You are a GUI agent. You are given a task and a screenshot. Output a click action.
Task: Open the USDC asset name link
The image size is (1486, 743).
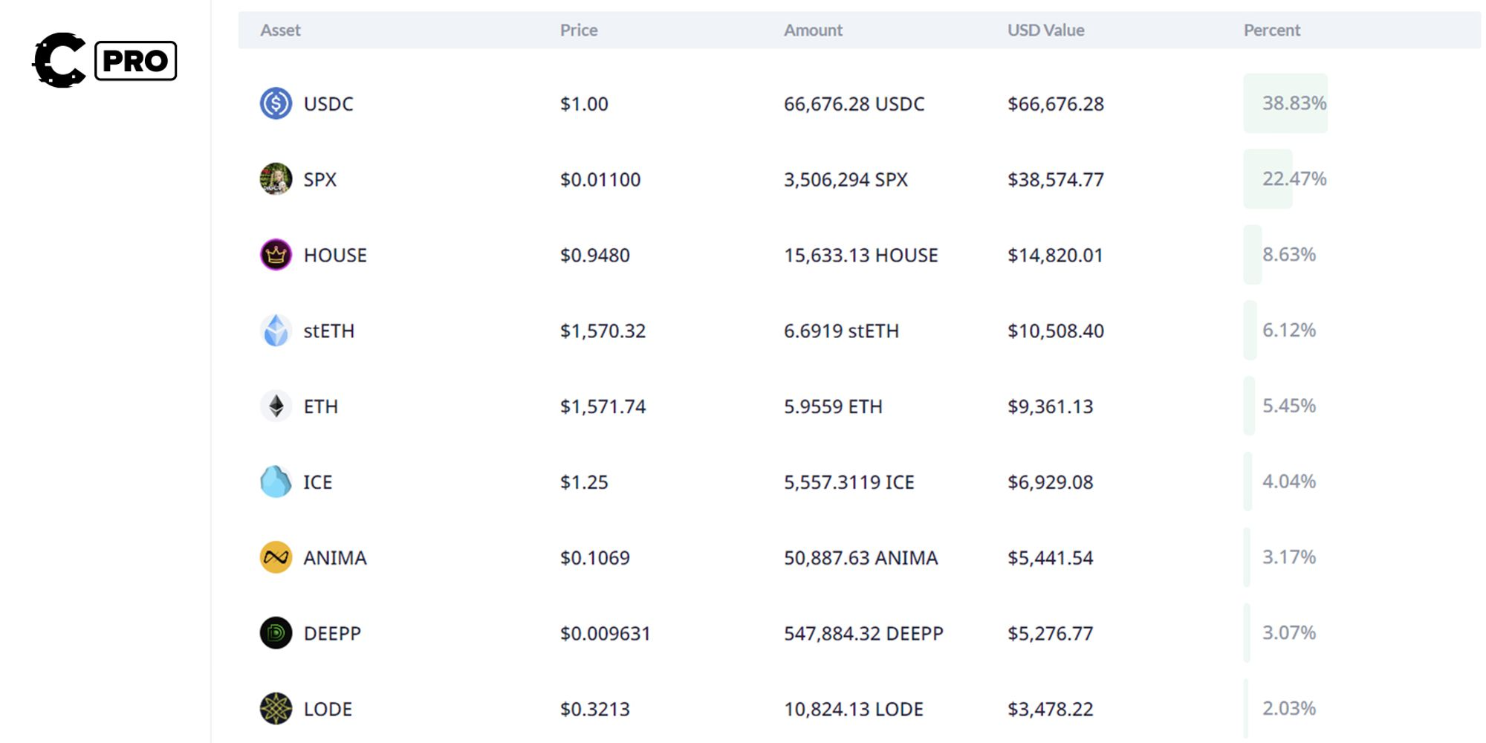pyautogui.click(x=328, y=104)
